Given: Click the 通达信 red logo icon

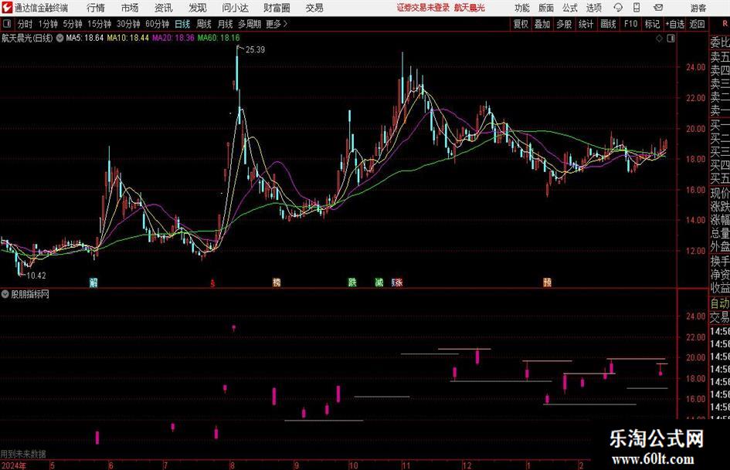Looking at the screenshot, I should 7,8.
